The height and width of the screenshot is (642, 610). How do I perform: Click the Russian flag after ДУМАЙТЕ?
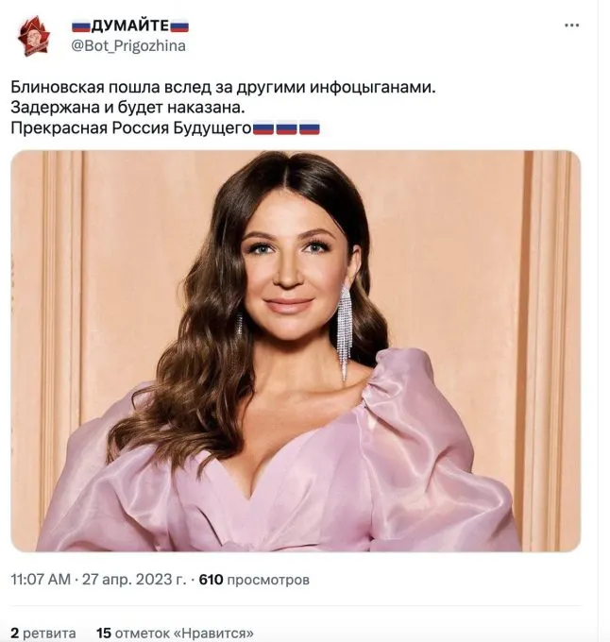point(179,26)
